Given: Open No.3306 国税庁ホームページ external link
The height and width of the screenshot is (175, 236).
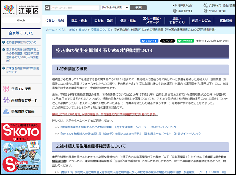Looking at the screenshot, I should point(130,134).
